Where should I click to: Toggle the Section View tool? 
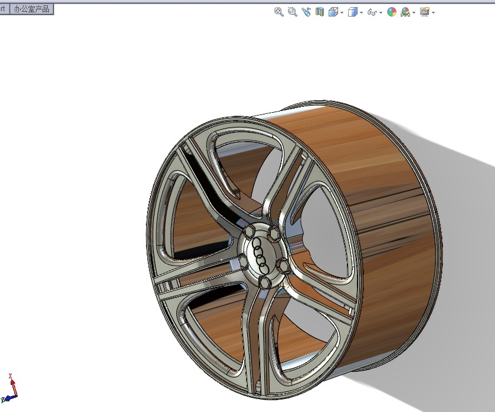click(319, 12)
